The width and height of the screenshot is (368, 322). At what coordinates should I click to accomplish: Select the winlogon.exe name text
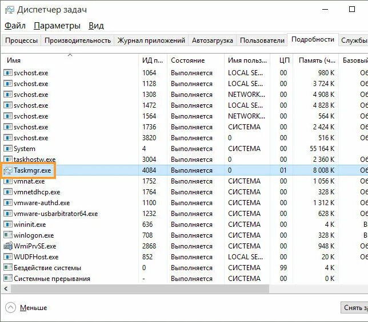tap(34, 235)
